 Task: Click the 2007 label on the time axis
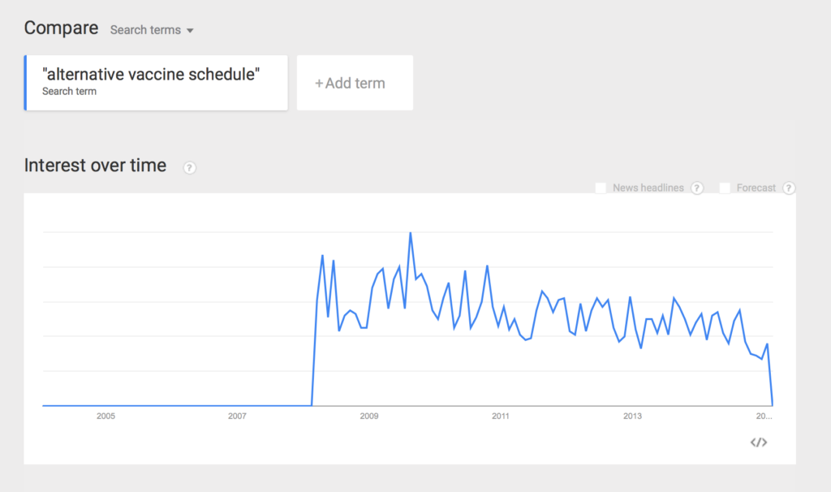(x=237, y=416)
